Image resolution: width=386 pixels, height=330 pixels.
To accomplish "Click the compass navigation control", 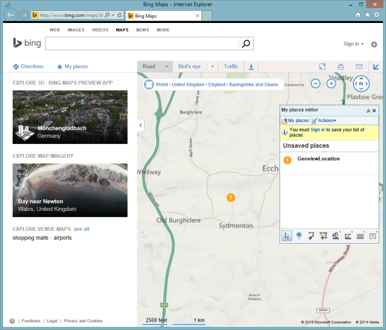I will pos(361,83).
